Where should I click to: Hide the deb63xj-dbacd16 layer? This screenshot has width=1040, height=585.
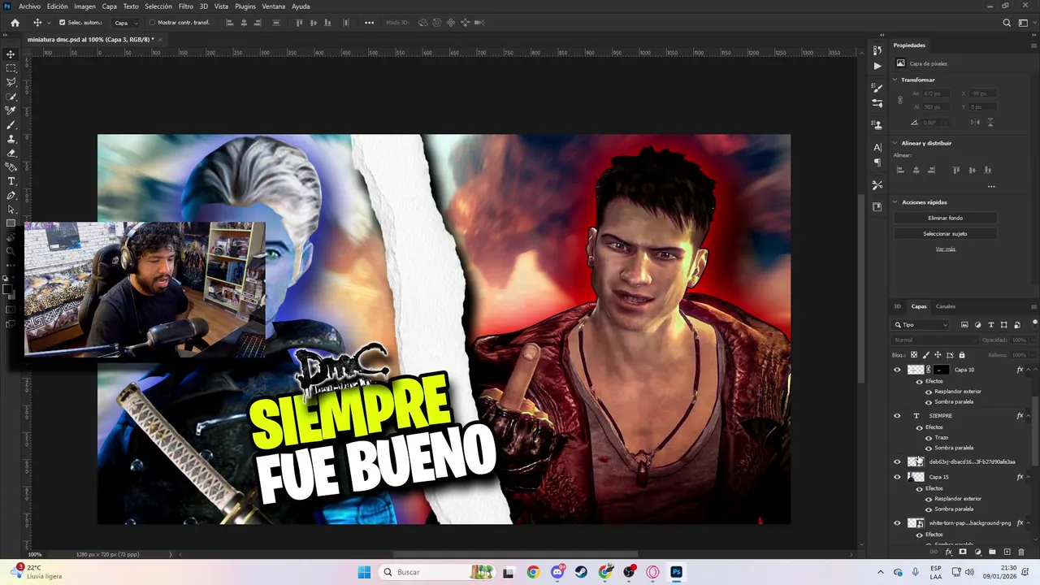coord(897,461)
